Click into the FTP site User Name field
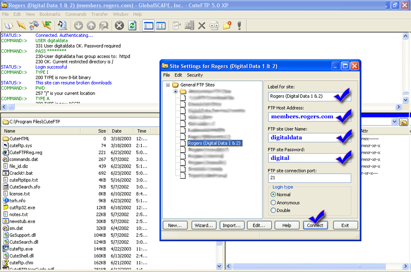The width and height of the screenshot is (411, 272). (x=309, y=137)
